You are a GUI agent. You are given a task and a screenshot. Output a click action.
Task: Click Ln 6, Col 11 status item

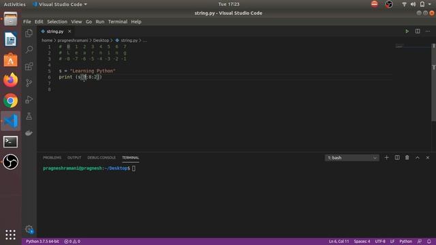click(339, 242)
